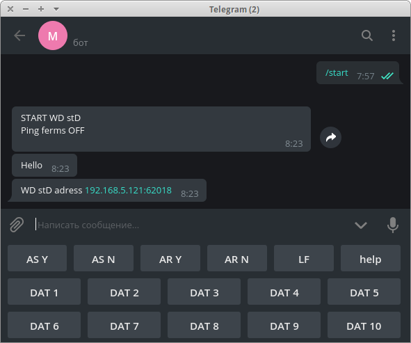Screen dimensions: 411x343
Task: Click the forward arrow next to START message
Action: point(330,138)
